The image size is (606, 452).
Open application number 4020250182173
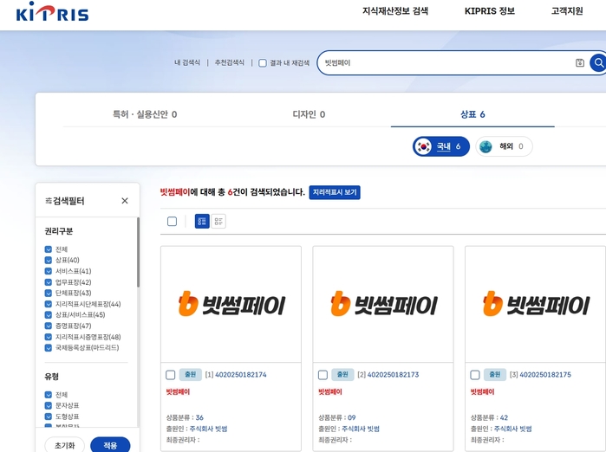pyautogui.click(x=393, y=375)
